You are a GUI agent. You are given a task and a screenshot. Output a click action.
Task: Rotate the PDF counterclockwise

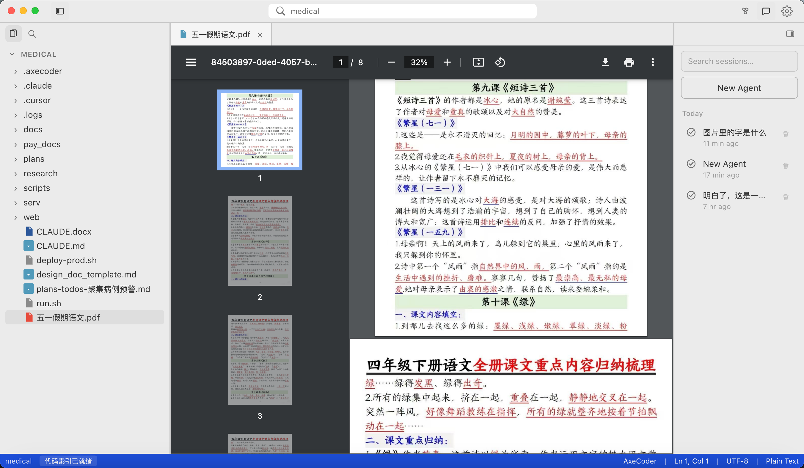pos(500,62)
